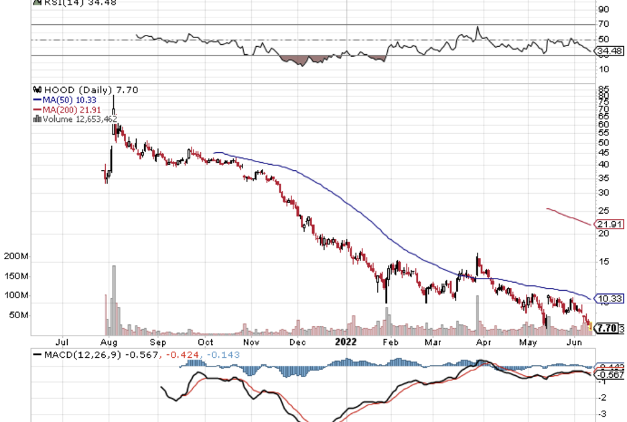
Task: Click the black MACD line legend marker
Action: coord(36,354)
